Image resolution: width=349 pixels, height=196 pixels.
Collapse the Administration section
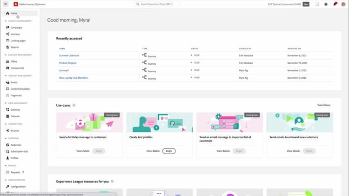point(6,180)
